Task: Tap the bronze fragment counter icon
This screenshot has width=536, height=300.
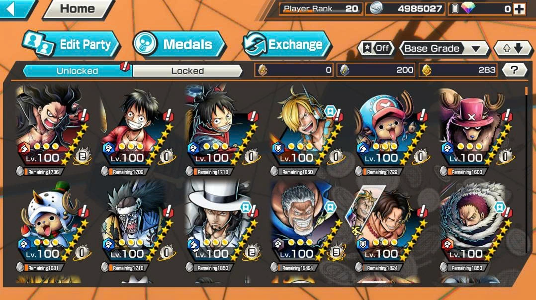Action: click(263, 70)
